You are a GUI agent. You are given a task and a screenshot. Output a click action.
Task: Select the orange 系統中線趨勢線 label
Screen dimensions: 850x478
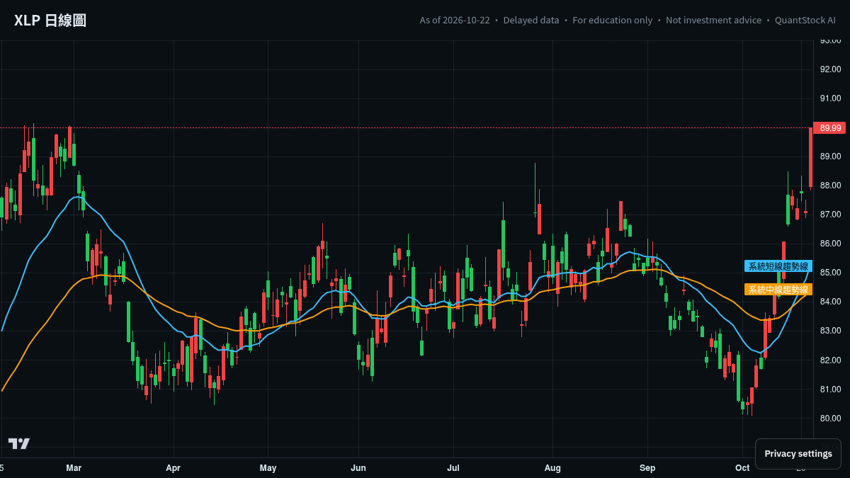[778, 290]
